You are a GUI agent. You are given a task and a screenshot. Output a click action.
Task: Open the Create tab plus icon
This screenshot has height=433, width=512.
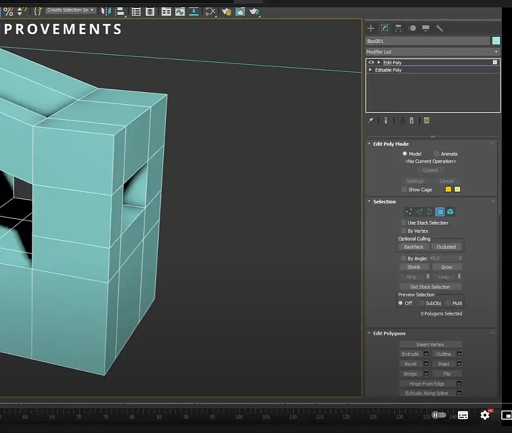tap(371, 28)
